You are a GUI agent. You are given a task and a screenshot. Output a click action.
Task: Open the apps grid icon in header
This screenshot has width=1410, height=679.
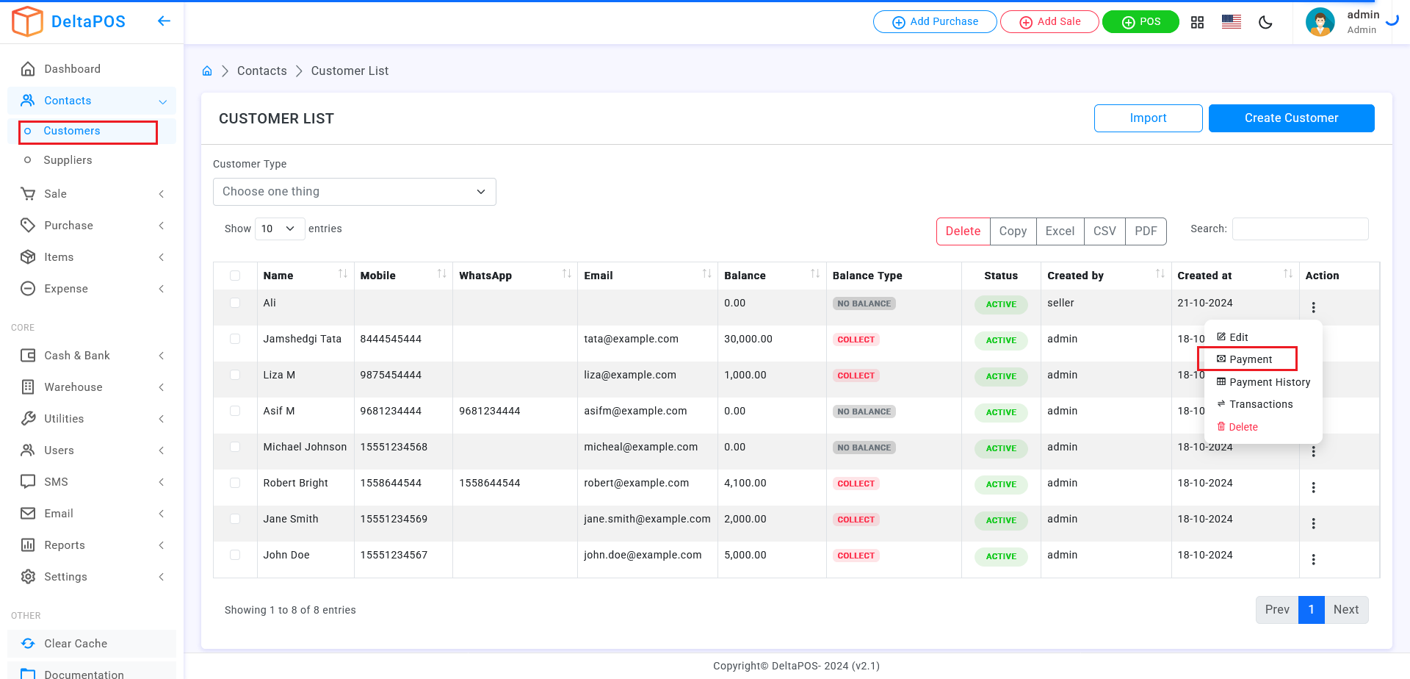pos(1197,22)
